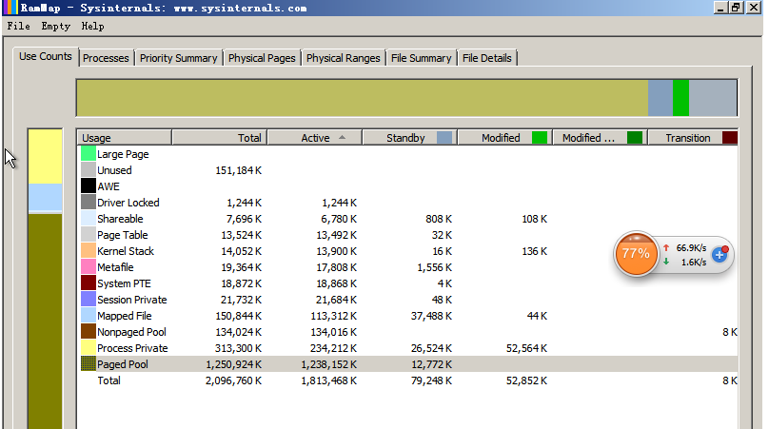769x429 pixels.
Task: Sort by the Usage column header
Action: (124, 138)
